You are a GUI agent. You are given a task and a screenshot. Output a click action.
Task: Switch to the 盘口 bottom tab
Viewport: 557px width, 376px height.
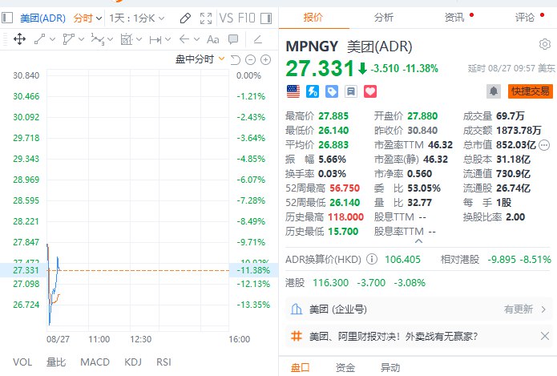[301, 367]
